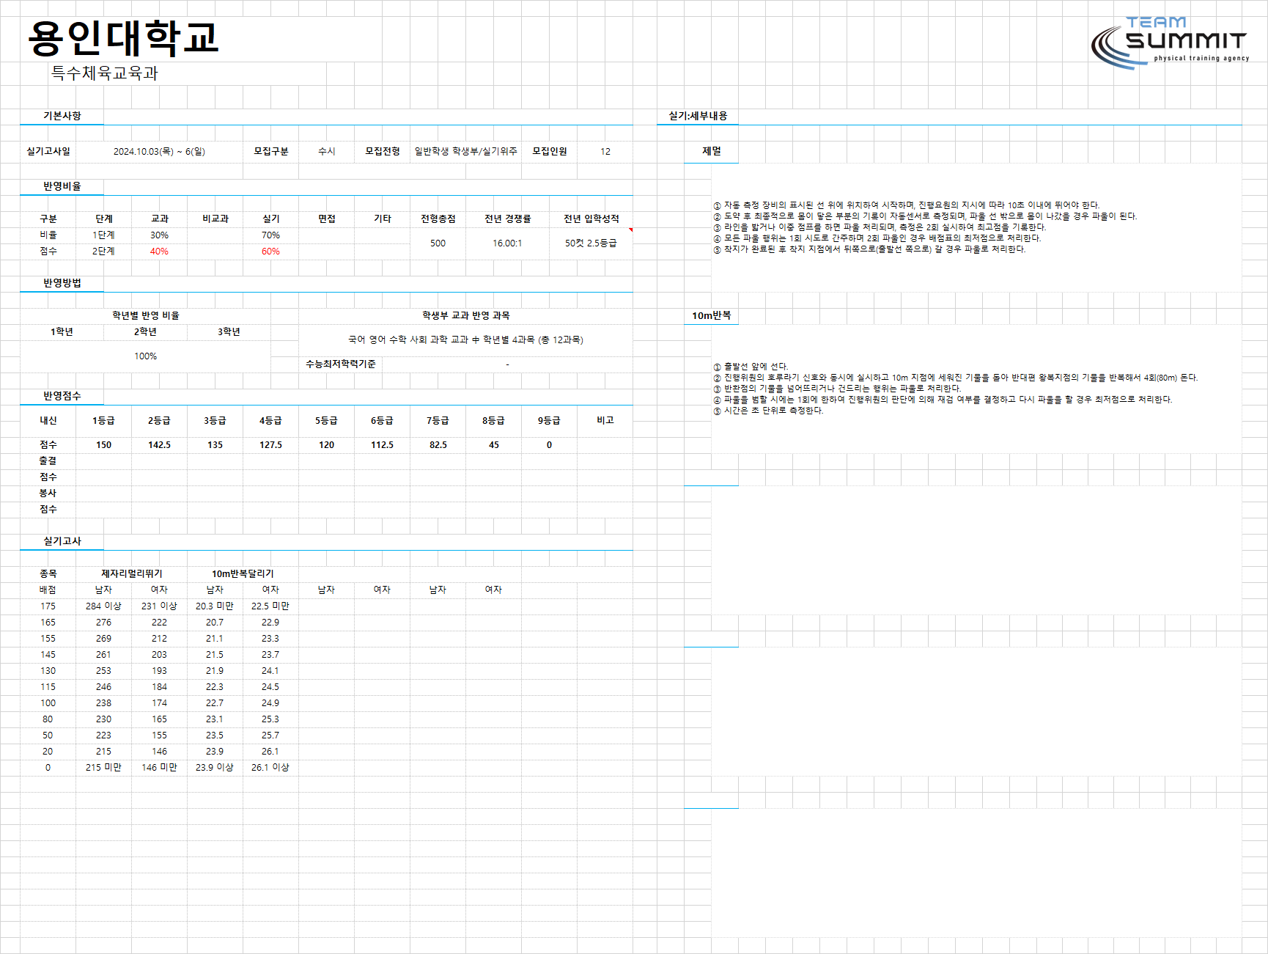Select the date cell 2024.10.03(목) ~ 6(일)
Image resolution: width=1268 pixels, height=954 pixels.
coord(159,151)
